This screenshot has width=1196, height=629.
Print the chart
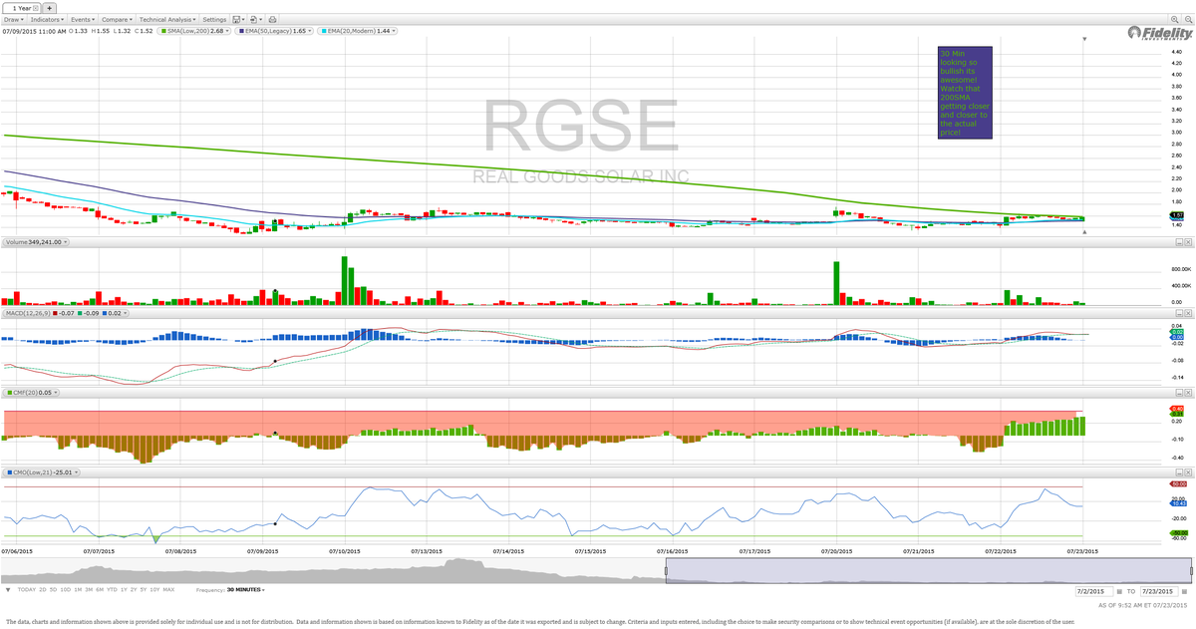click(270, 19)
